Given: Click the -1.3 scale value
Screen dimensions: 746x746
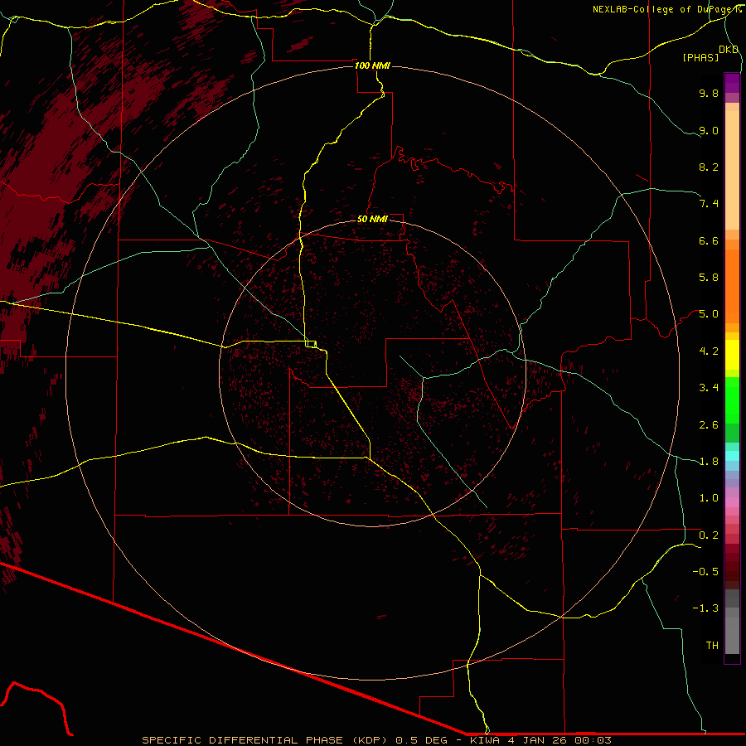Looking at the screenshot, I should (x=705, y=608).
